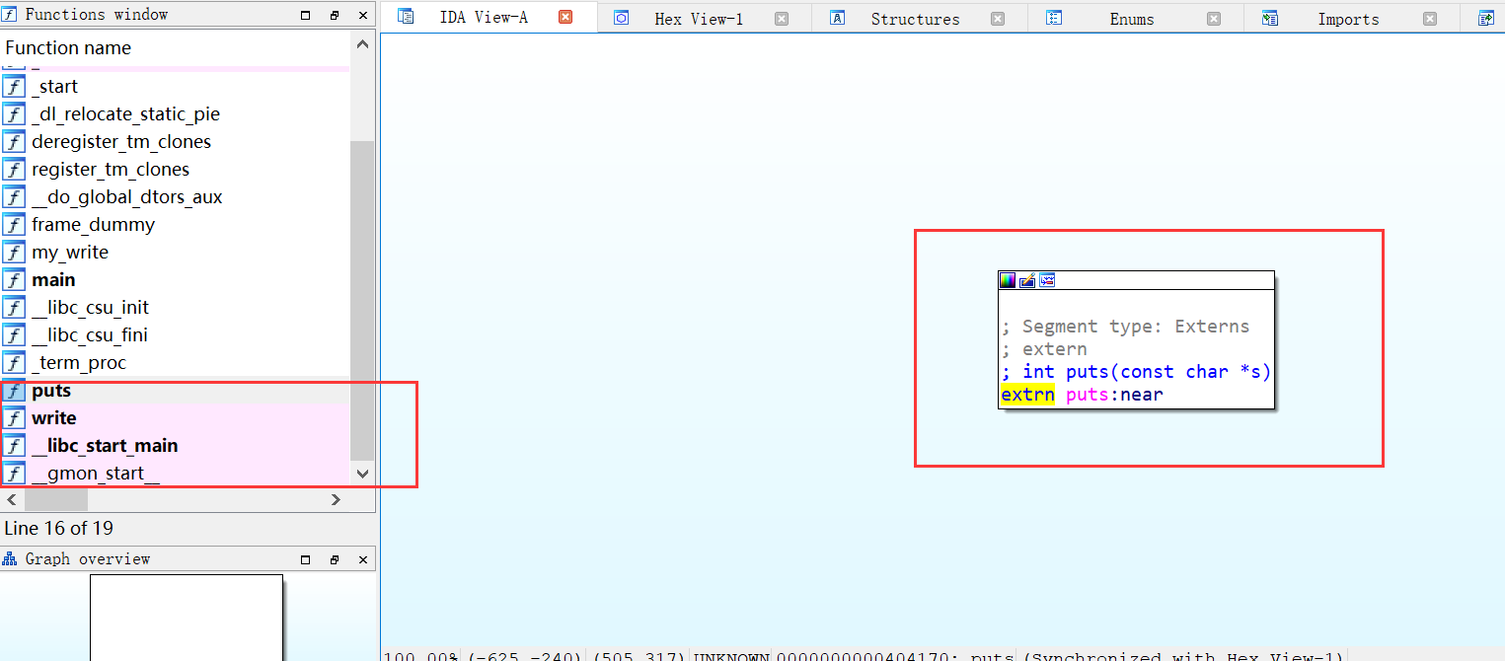Click the Structures tab icon
This screenshot has width=1505, height=661.
(837, 18)
